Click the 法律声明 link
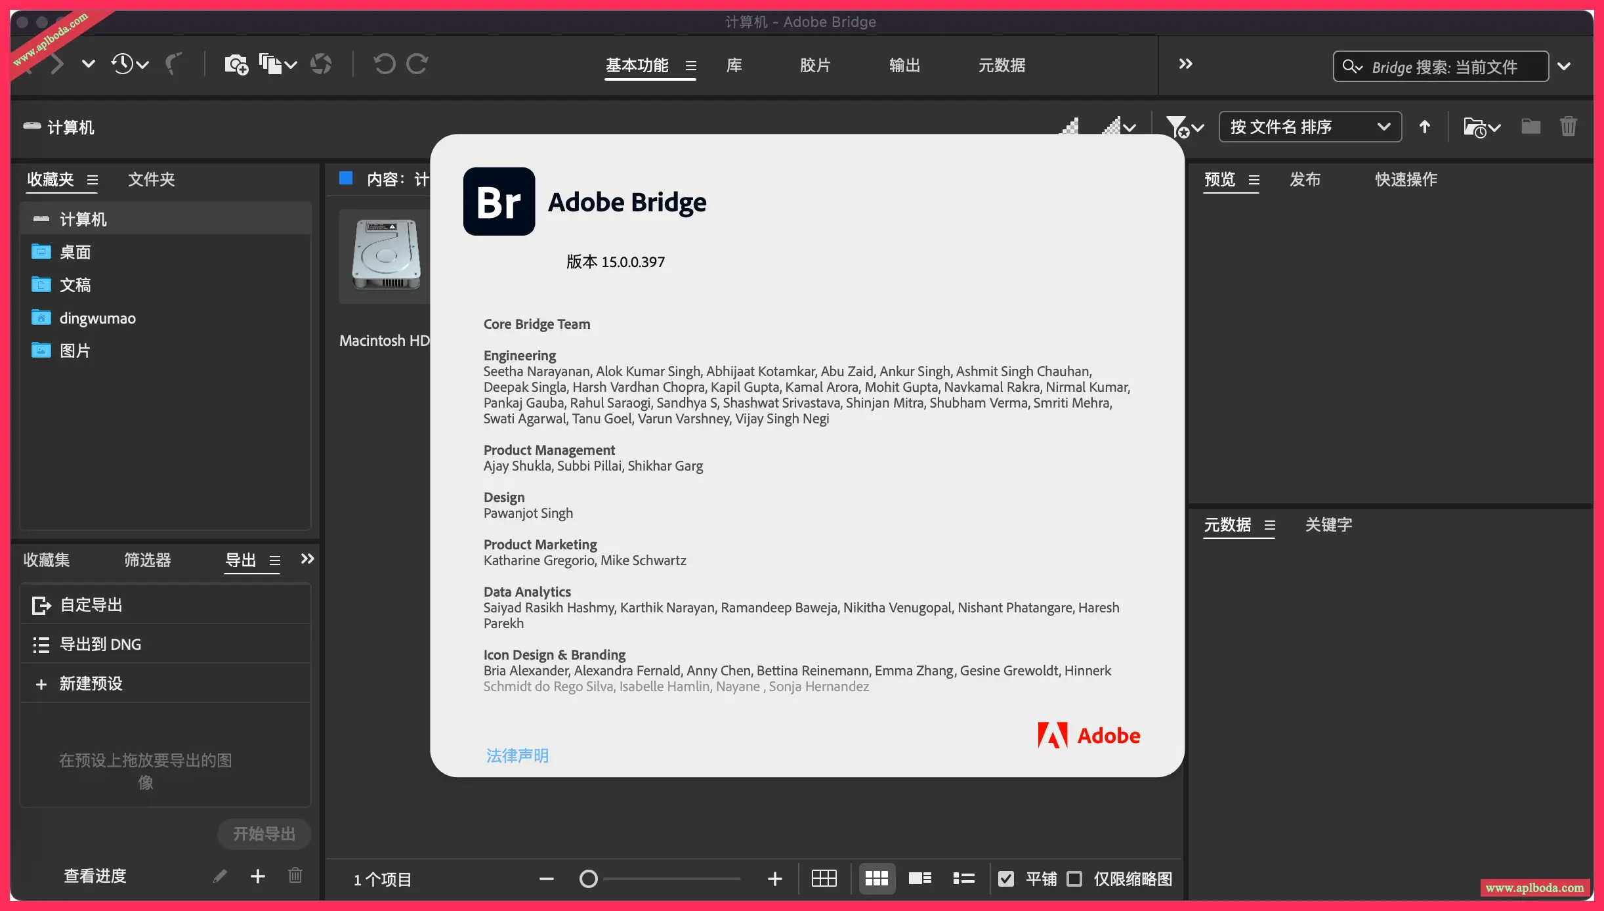The width and height of the screenshot is (1604, 911). [x=517, y=755]
